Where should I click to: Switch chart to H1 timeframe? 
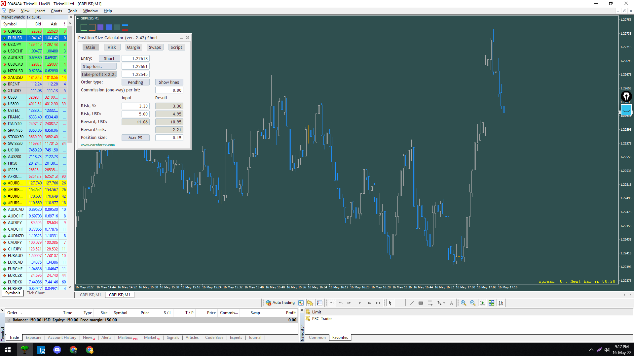tap(359, 303)
